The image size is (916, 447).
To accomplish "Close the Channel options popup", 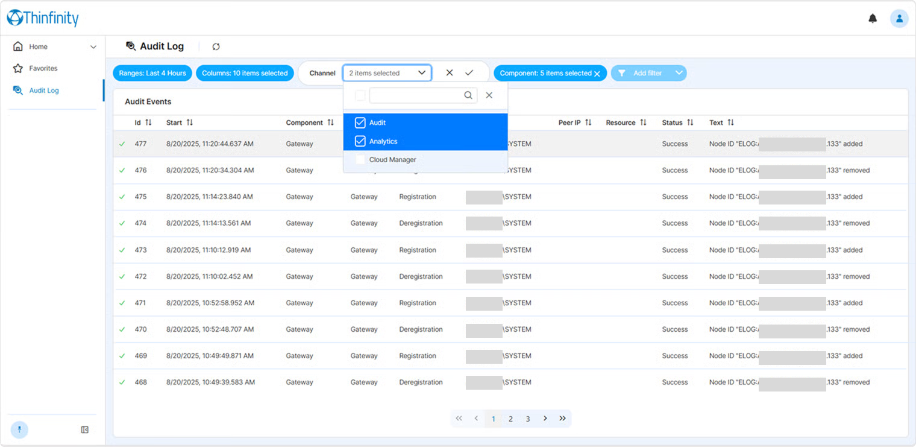I will [x=489, y=95].
